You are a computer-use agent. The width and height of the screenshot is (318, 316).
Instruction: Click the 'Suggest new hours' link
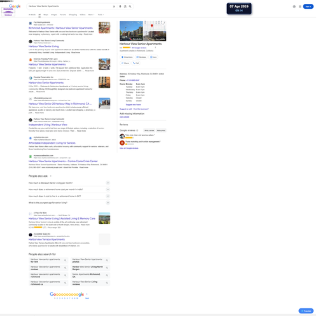[134, 105]
